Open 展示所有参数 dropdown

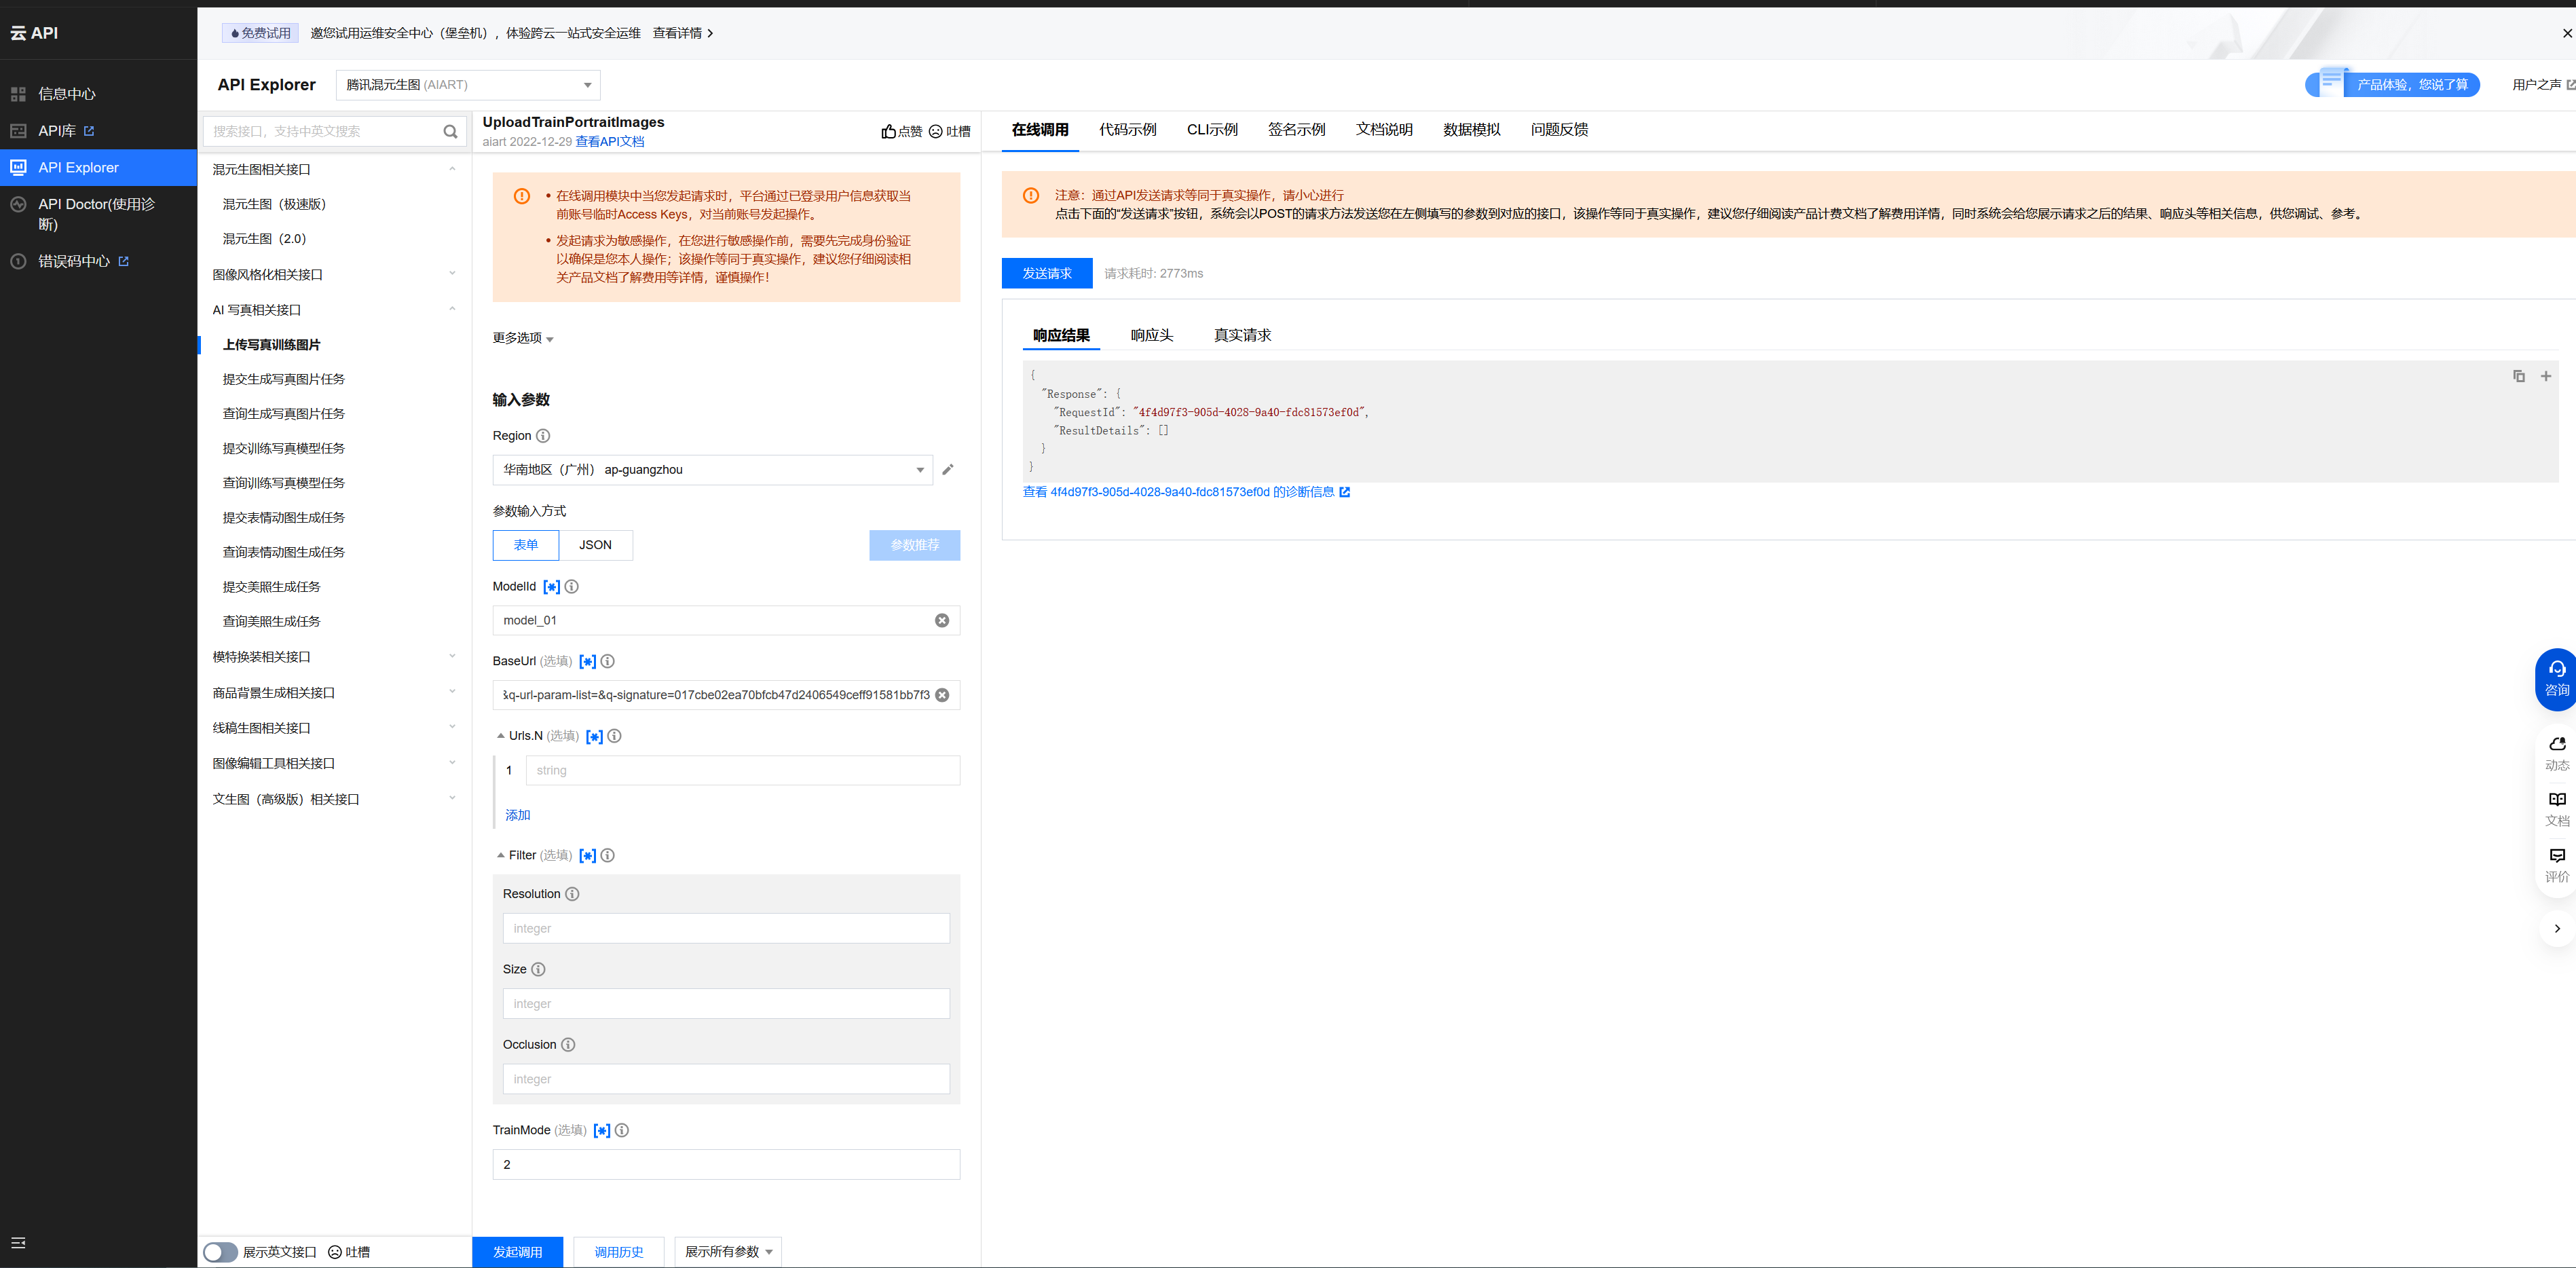coord(728,1252)
